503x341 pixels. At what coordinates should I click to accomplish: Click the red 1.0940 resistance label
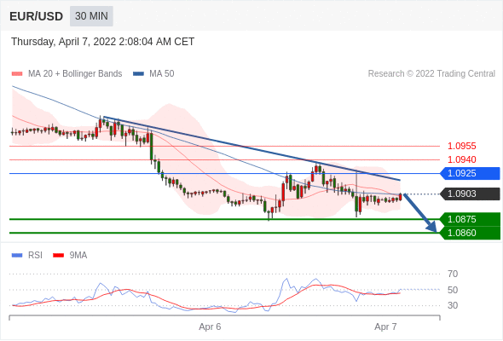(462, 159)
